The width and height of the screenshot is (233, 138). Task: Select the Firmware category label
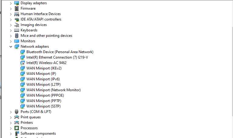[28, 8]
